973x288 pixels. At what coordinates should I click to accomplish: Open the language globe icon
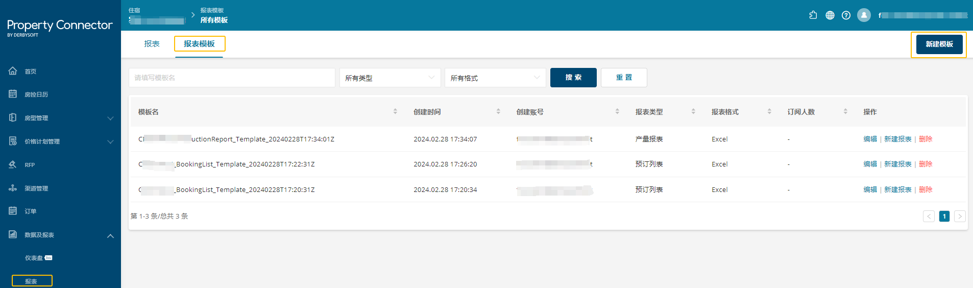[x=830, y=15]
